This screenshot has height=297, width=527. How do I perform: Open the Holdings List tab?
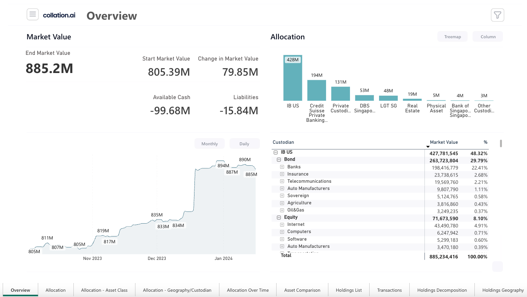coord(348,290)
